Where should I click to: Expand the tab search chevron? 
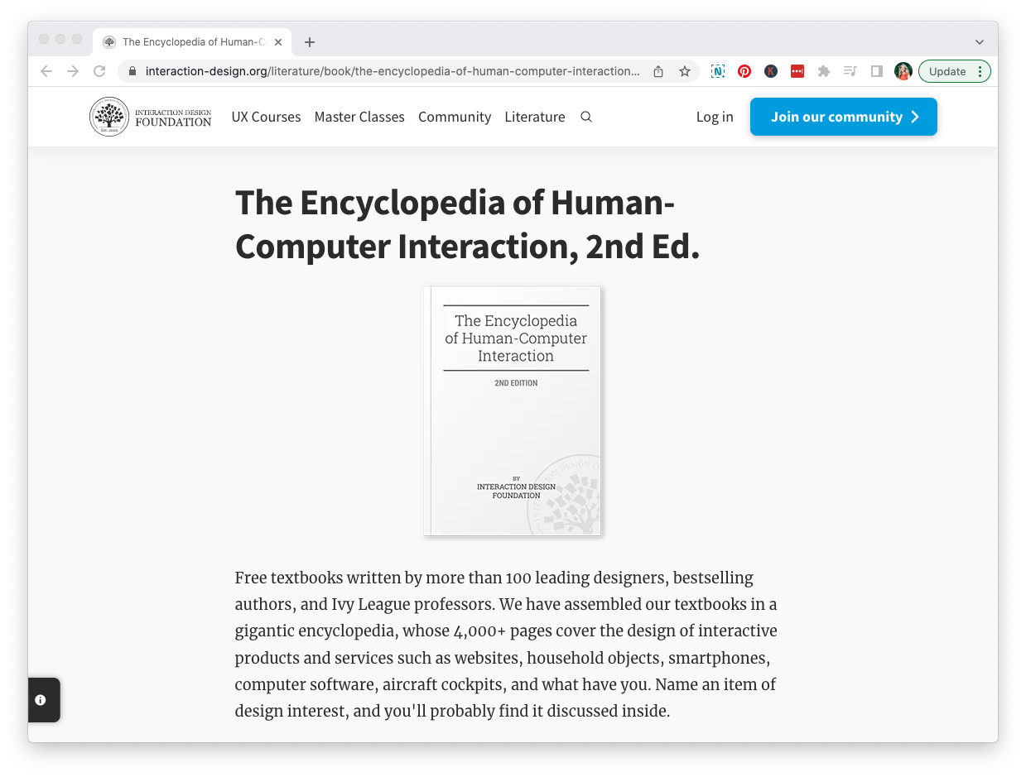pos(979,42)
